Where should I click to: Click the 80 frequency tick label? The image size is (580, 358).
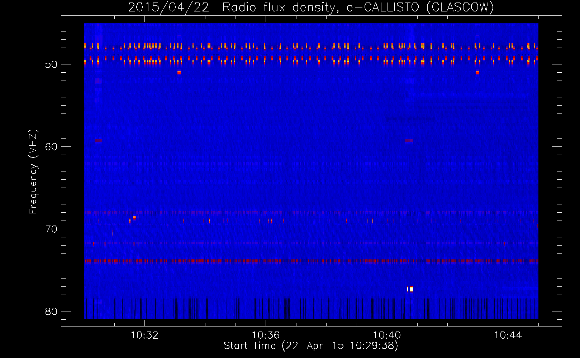[x=52, y=311]
